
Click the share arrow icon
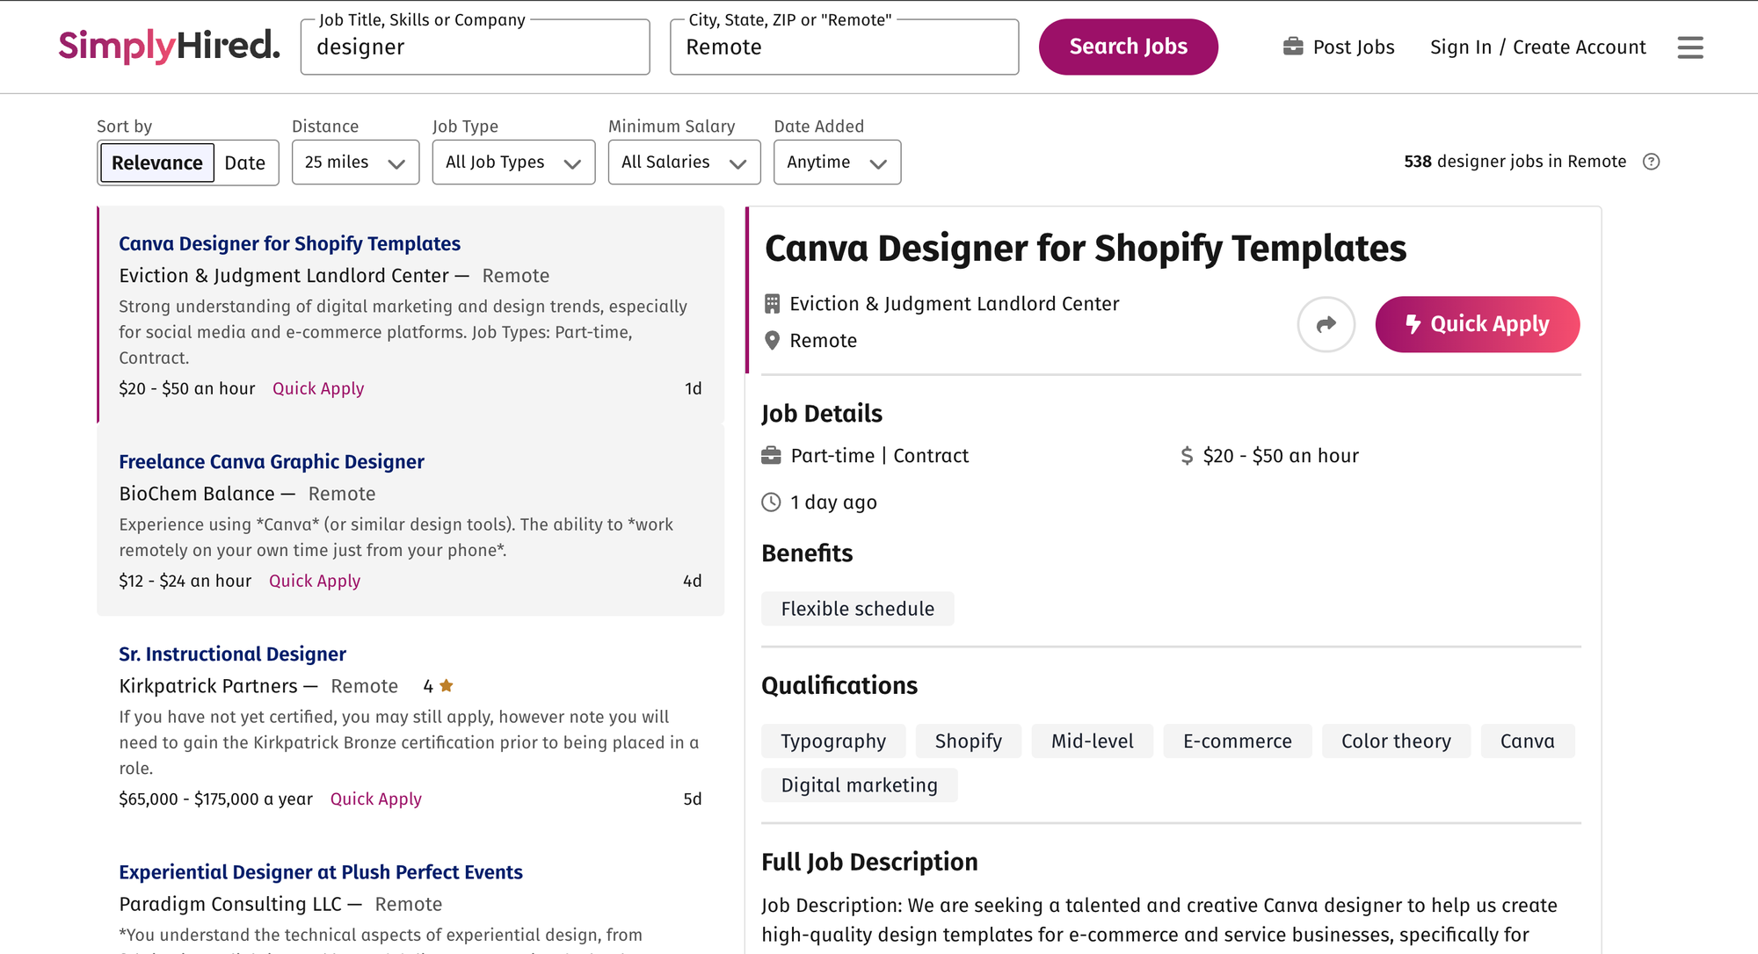click(x=1326, y=324)
